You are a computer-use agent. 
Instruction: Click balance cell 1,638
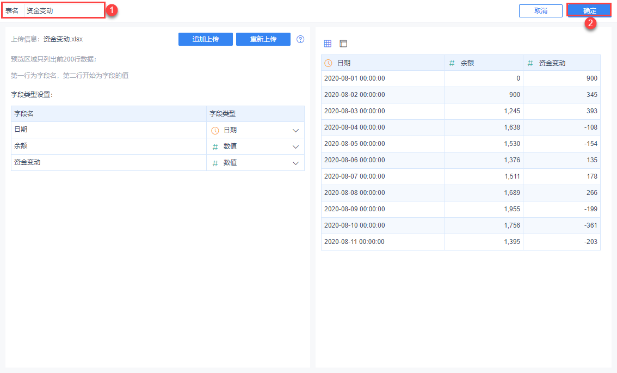pyautogui.click(x=484, y=127)
